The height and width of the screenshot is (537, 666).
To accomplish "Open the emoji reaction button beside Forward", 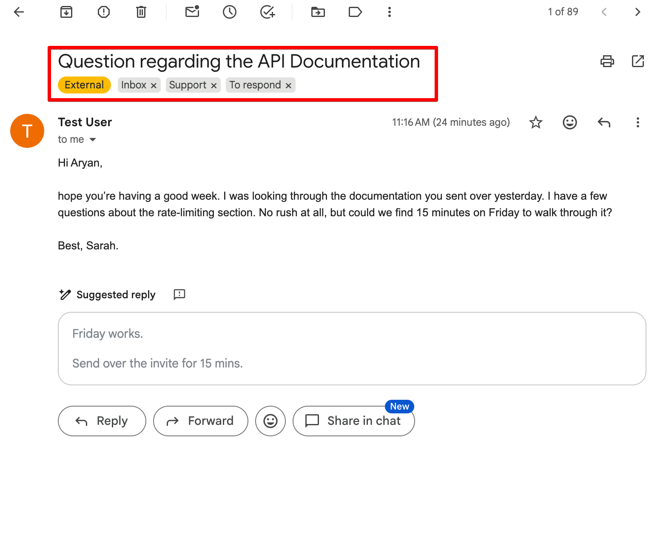I will 270,421.
